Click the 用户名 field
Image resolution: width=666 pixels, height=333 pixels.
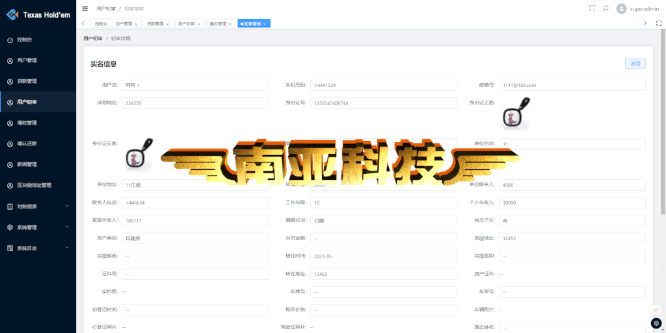coord(195,85)
